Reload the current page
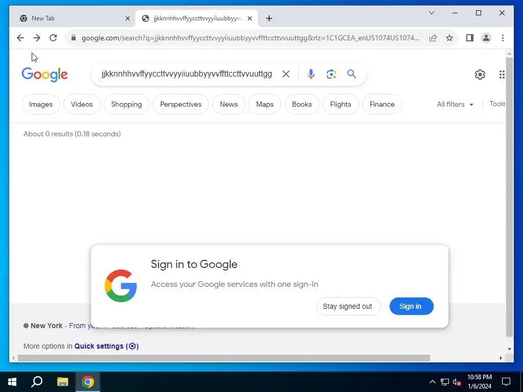The width and height of the screenshot is (523, 392). (53, 38)
